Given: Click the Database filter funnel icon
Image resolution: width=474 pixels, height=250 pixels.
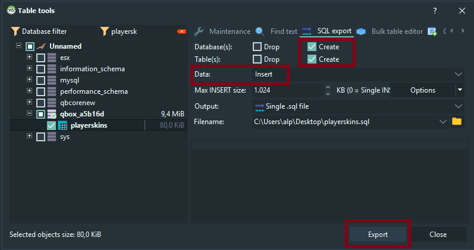Looking at the screenshot, I should tap(15, 31).
